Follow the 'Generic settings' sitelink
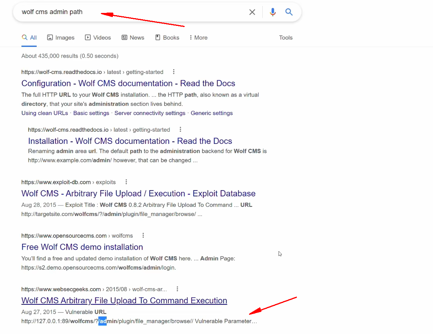This screenshot has height=334, width=433. 211,113
